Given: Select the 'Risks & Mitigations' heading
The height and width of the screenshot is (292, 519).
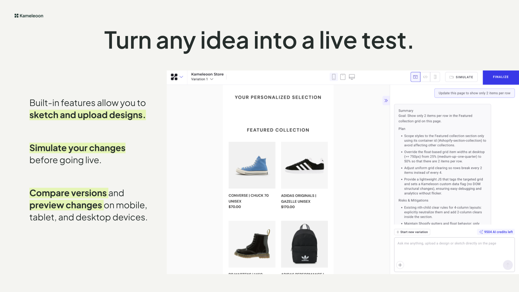Looking at the screenshot, I should point(413,201).
